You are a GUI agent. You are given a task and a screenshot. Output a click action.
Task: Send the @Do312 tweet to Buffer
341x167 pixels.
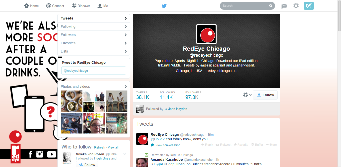coord(257,145)
